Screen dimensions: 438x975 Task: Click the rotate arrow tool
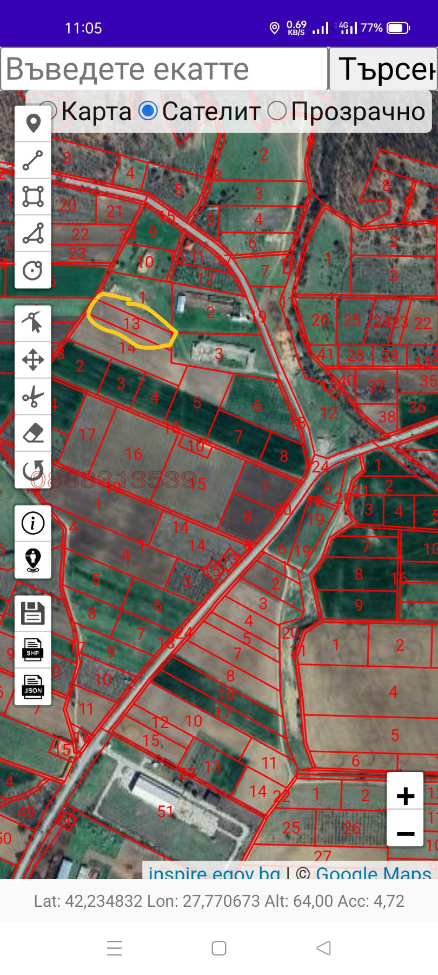pyautogui.click(x=33, y=470)
